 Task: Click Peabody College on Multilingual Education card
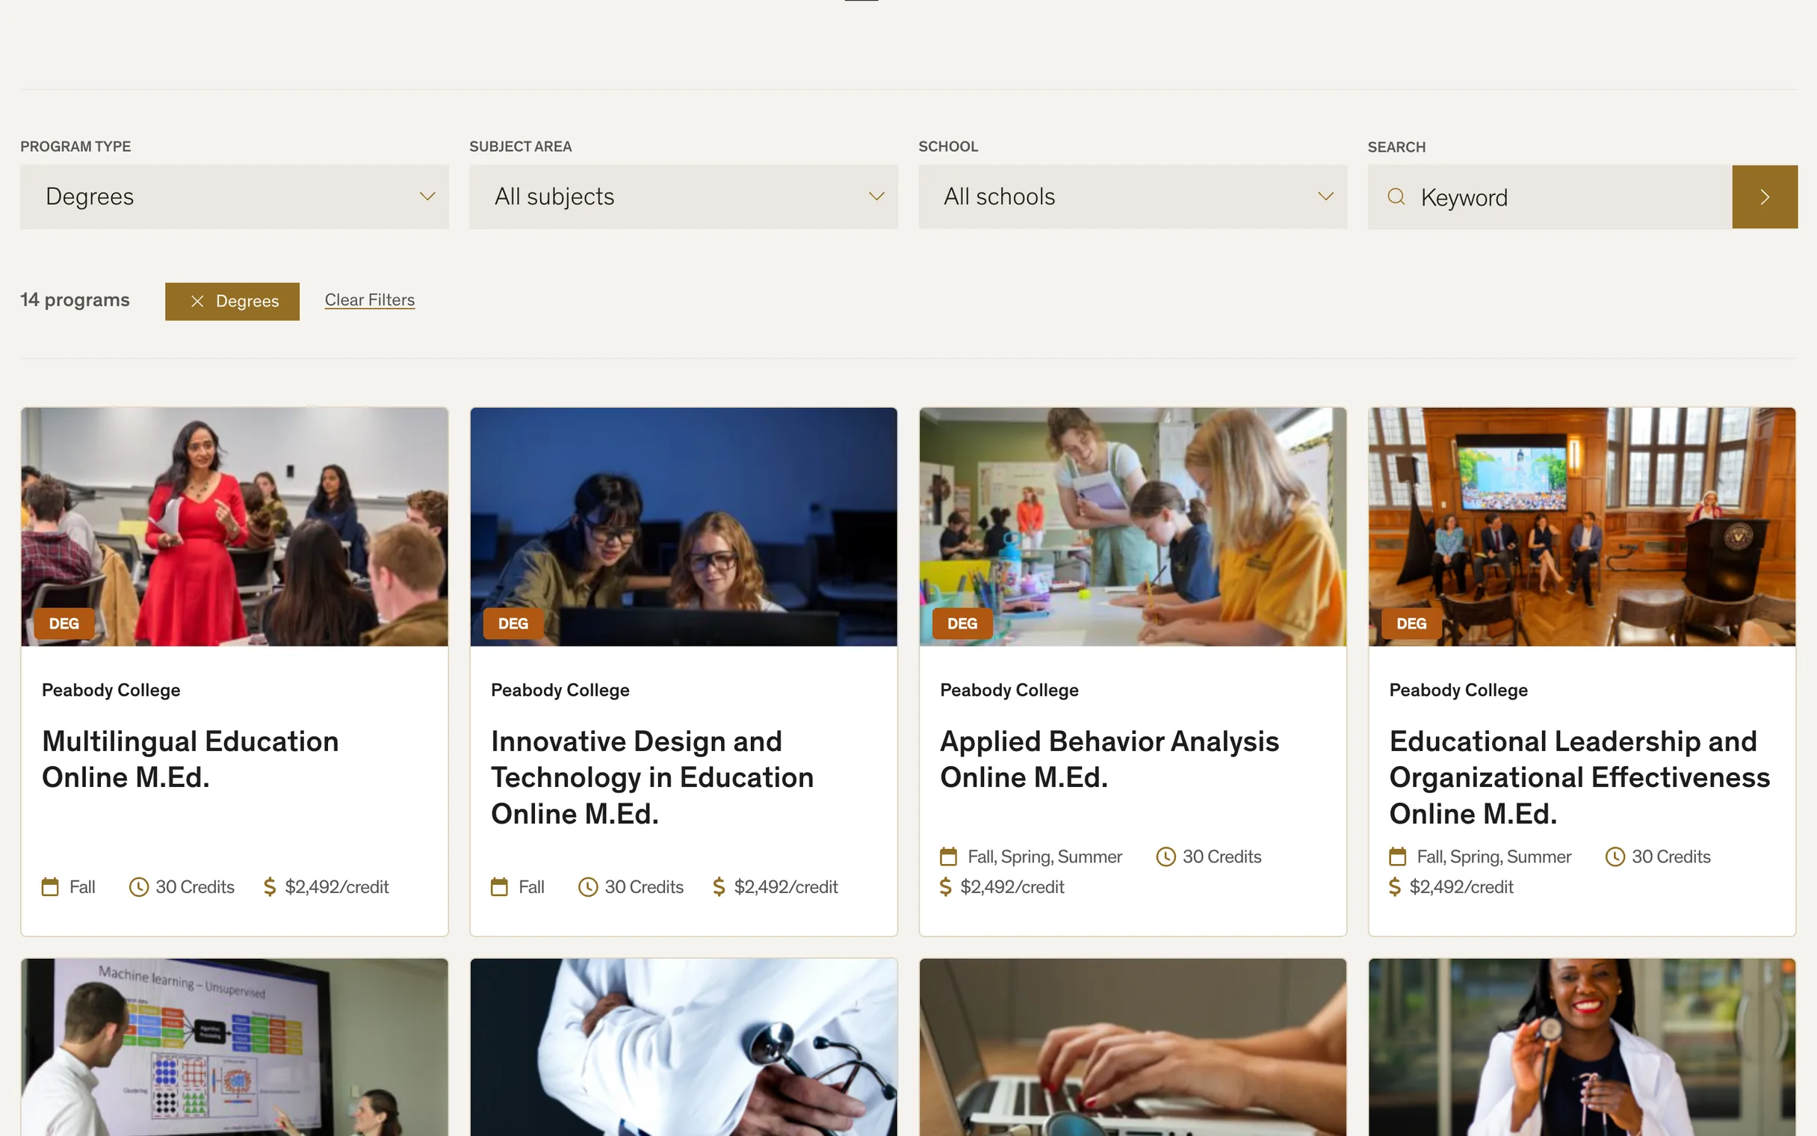[x=111, y=691]
